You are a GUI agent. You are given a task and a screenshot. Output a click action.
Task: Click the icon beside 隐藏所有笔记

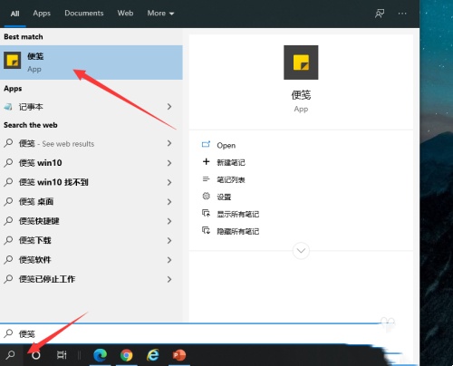click(x=206, y=231)
